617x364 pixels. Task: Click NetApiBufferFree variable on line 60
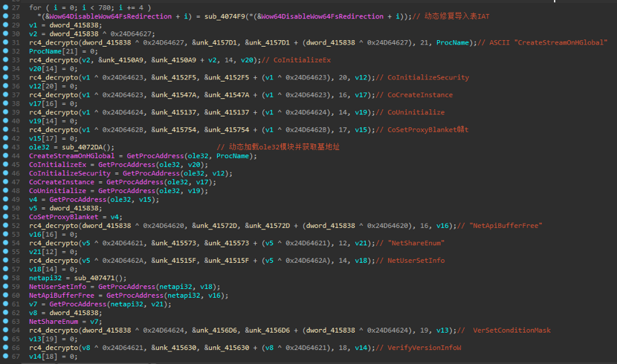(62, 294)
